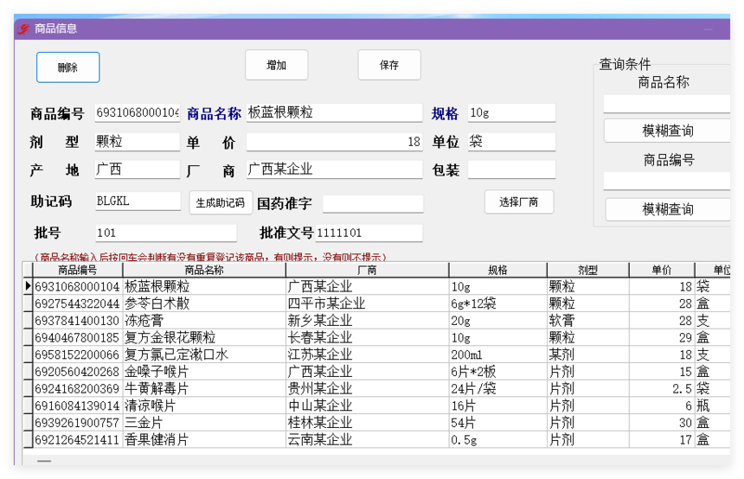The height and width of the screenshot is (479, 744).
Task: Click the 剂型 column header in the table
Action: point(588,270)
